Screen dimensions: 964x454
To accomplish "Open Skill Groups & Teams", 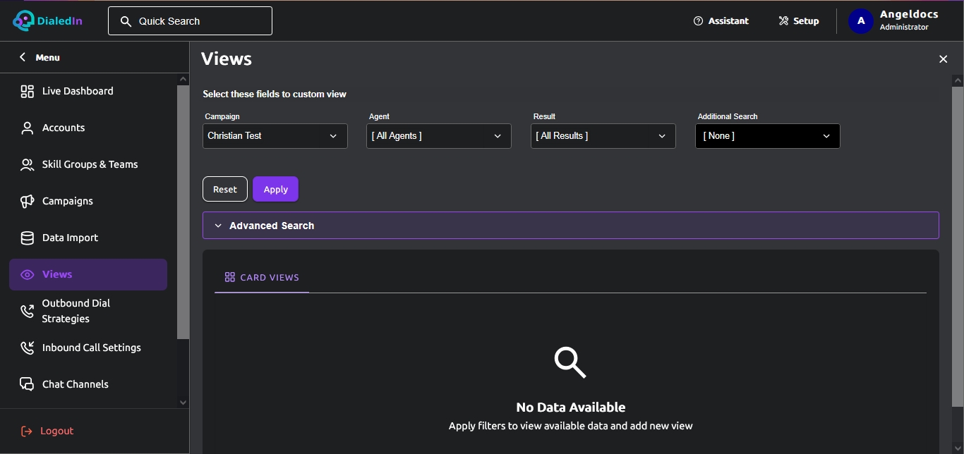I will (88, 164).
